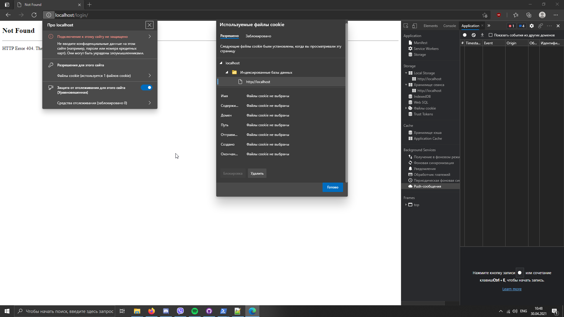
Task: Expand the Файлы cookie section in sidebar
Action: click(x=406, y=108)
